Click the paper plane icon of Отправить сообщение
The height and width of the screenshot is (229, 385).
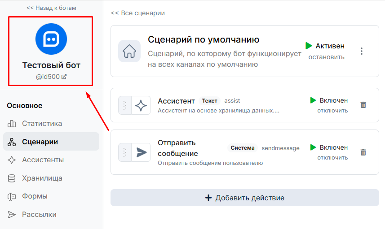tap(141, 152)
